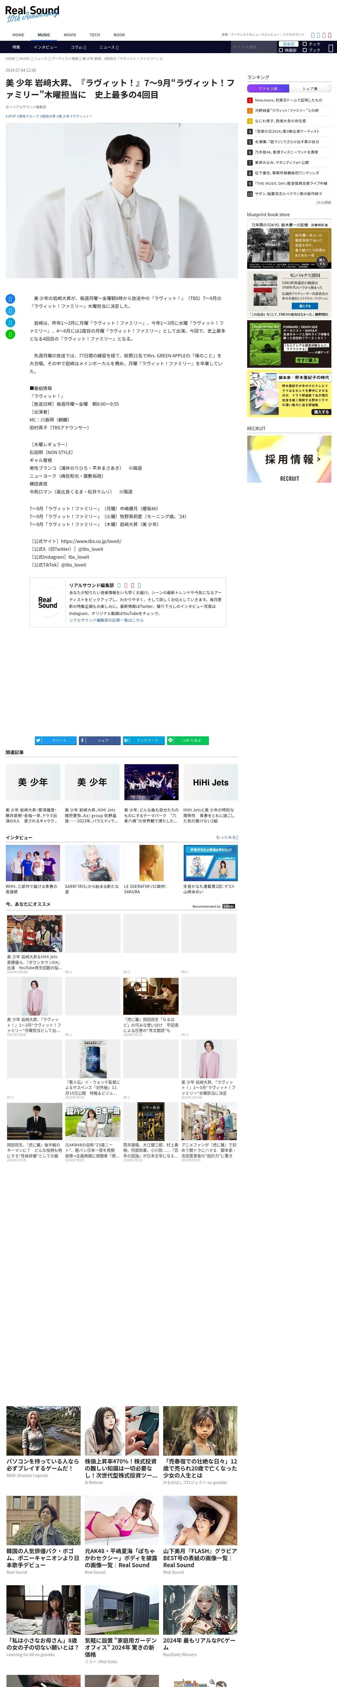Click the Facebook icon on the シェア button
The width and height of the screenshot is (337, 1687).
83,740
